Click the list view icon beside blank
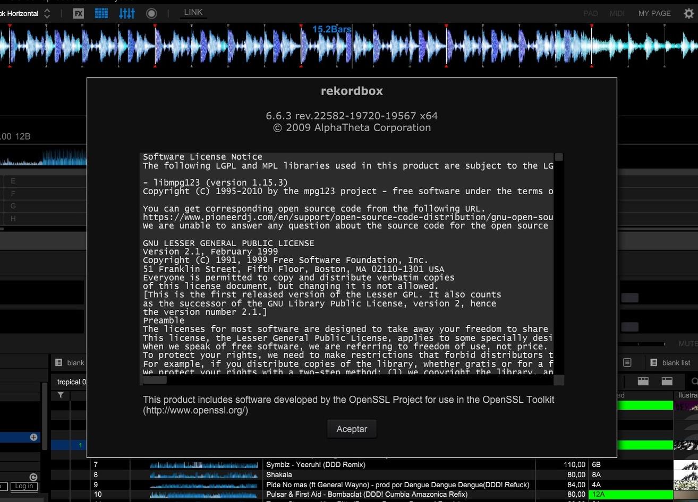 point(59,362)
